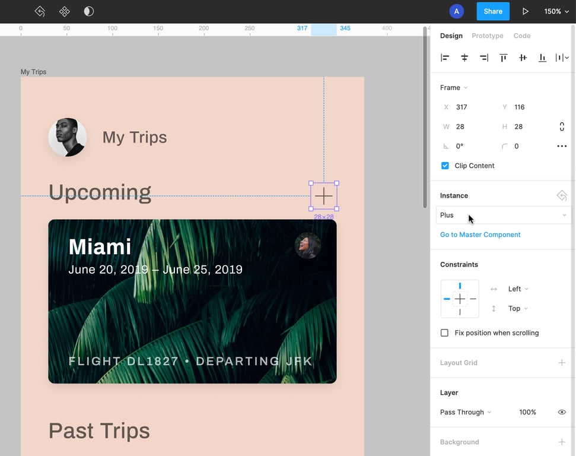Click the reset instance arrow icon in toolbar

(x=40, y=11)
